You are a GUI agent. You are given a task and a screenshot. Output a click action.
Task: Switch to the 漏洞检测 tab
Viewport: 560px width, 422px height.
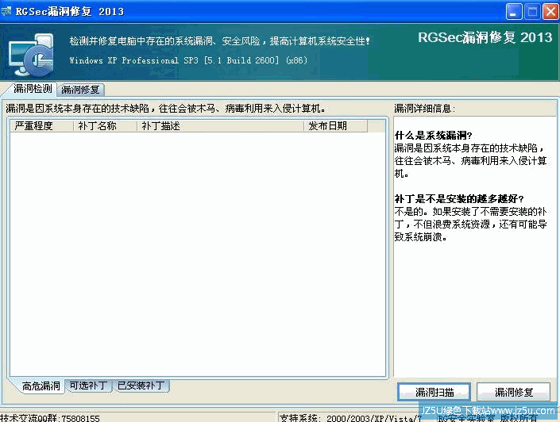pyautogui.click(x=33, y=89)
